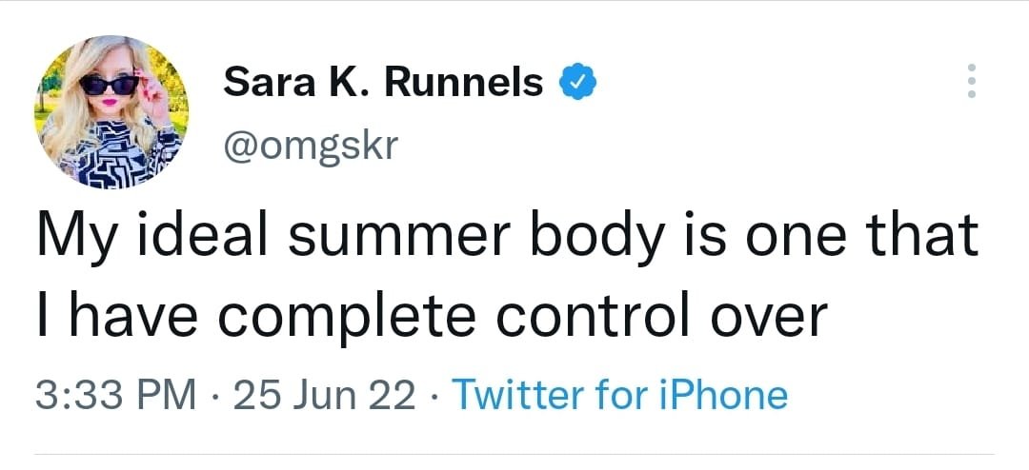The height and width of the screenshot is (470, 1029).
Task: Click the word "ideal" in the tweet
Action: pos(192,238)
